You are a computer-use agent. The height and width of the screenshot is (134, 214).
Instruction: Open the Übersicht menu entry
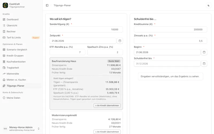point(21,25)
